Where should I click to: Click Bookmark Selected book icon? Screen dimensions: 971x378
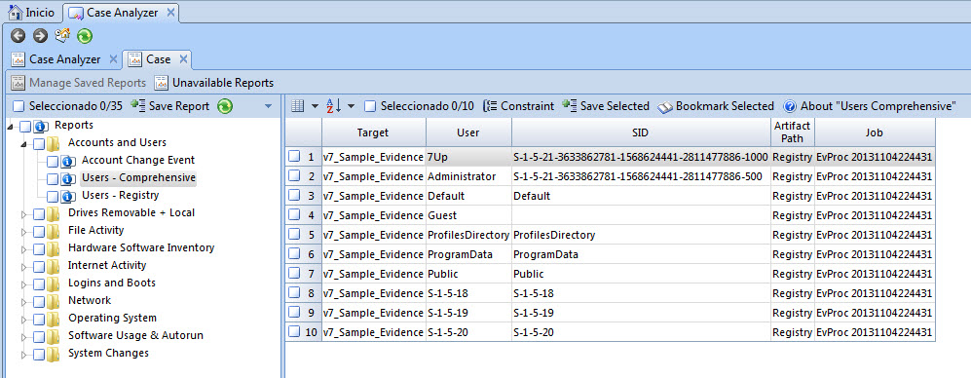(665, 107)
